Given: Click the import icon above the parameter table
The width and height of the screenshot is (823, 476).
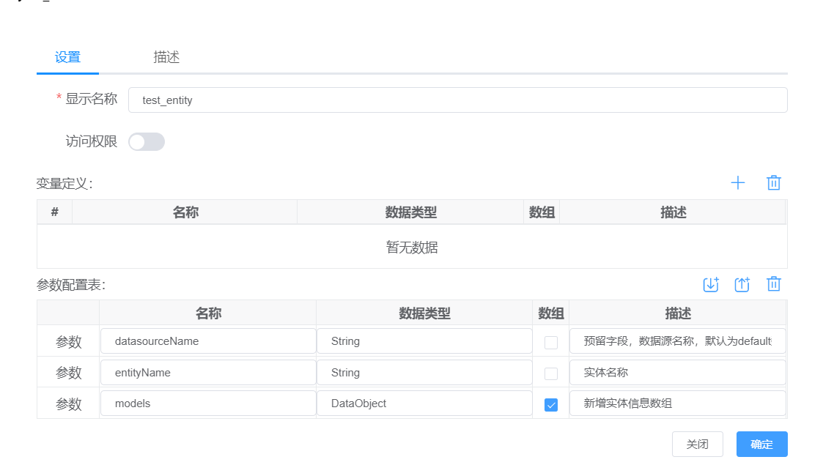Looking at the screenshot, I should [710, 284].
